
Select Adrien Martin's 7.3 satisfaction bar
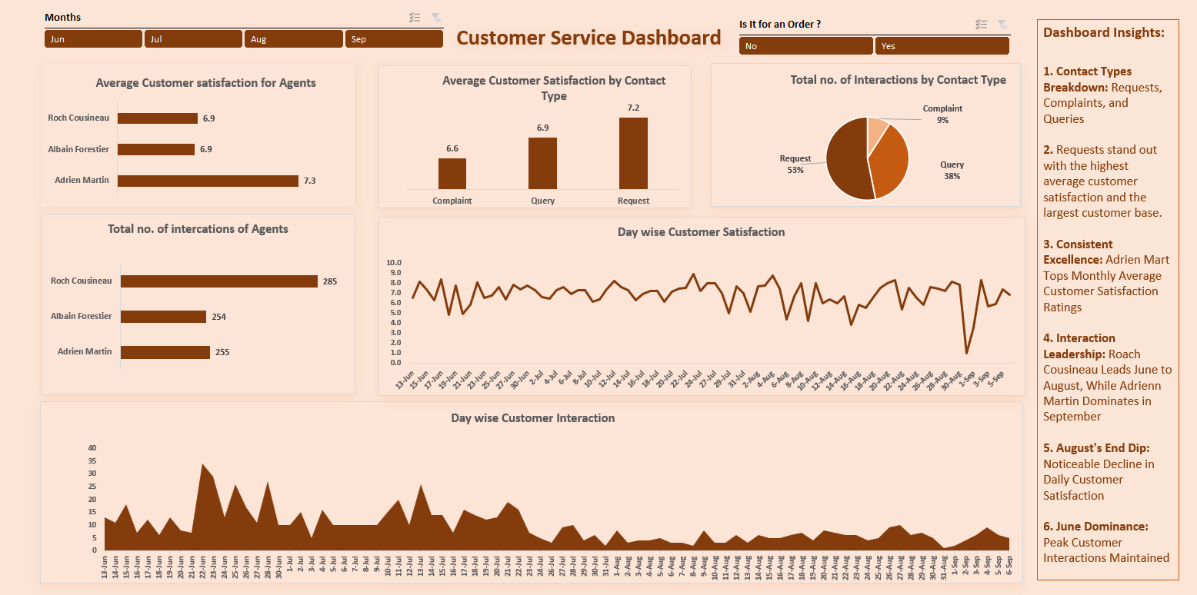tap(208, 181)
